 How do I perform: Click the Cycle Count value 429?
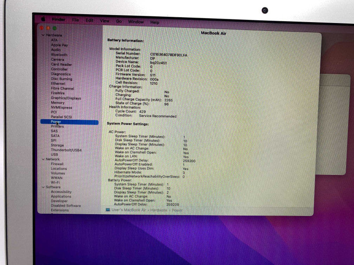pos(142,112)
